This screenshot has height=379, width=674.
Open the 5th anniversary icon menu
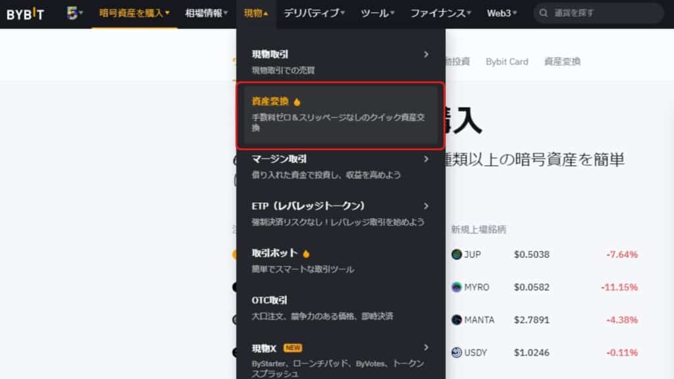(x=75, y=13)
